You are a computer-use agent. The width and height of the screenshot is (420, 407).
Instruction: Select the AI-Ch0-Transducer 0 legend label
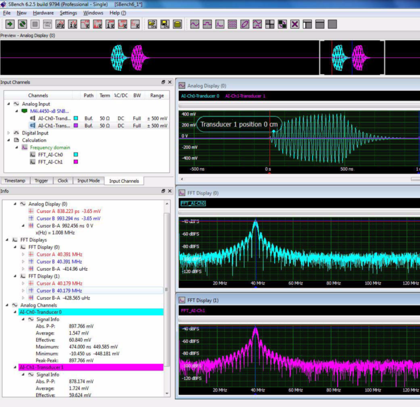pyautogui.click(x=200, y=96)
